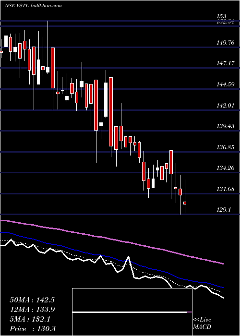Select the 136.85 price level label

(x=226, y=147)
